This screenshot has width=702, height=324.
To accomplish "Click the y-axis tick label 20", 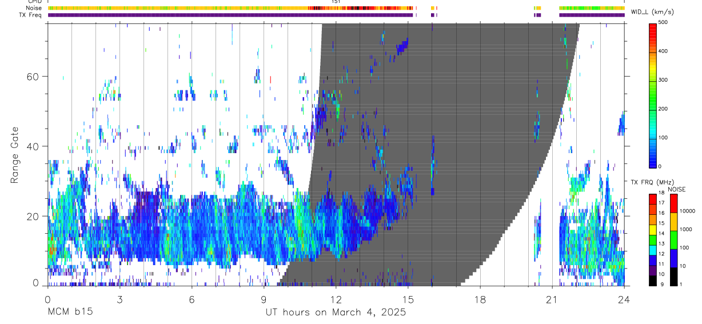I will [x=33, y=216].
